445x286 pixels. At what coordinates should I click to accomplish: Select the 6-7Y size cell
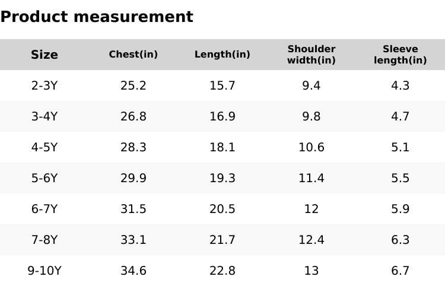point(44,209)
